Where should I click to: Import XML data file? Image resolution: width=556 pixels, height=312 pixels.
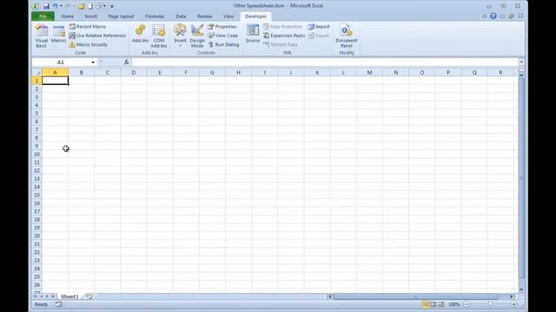click(319, 27)
